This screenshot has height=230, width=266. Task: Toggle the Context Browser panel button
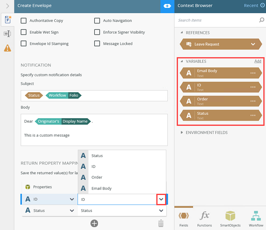pyautogui.click(x=167, y=6)
